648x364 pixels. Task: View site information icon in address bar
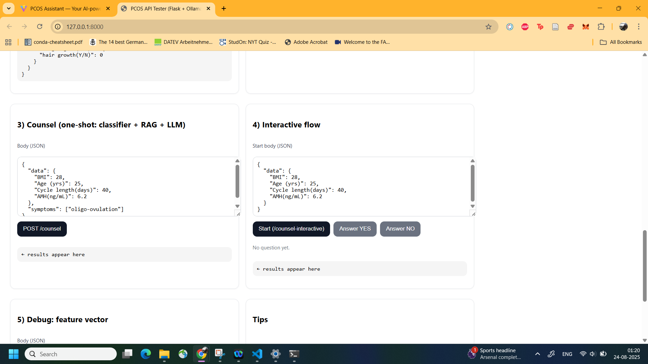point(58,27)
